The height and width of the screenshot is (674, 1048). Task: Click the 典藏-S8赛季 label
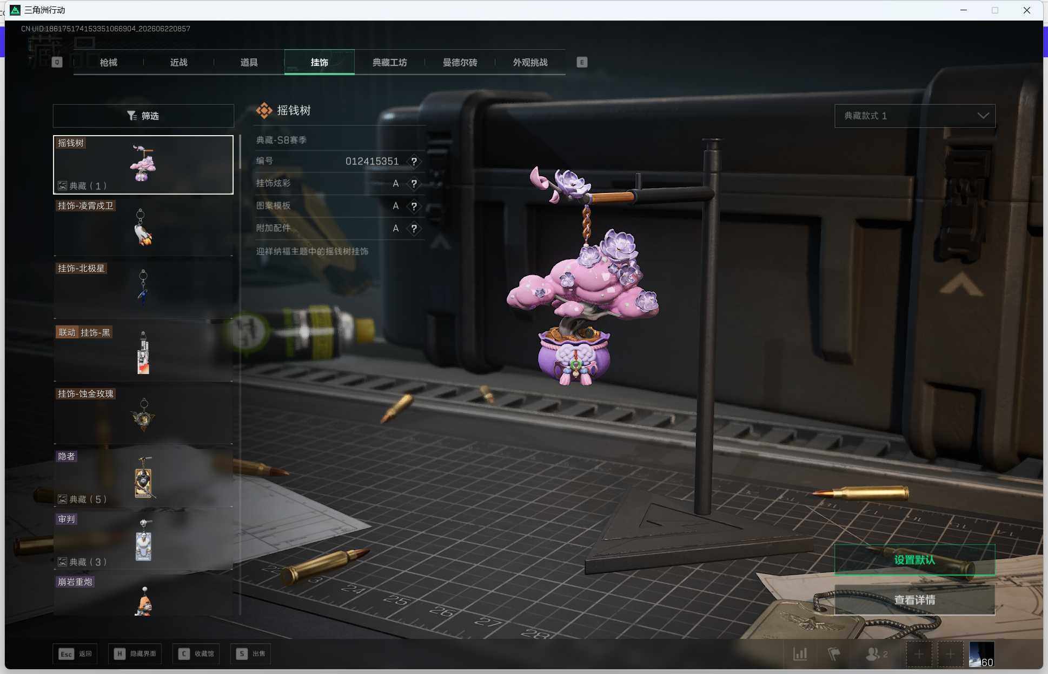pos(281,140)
